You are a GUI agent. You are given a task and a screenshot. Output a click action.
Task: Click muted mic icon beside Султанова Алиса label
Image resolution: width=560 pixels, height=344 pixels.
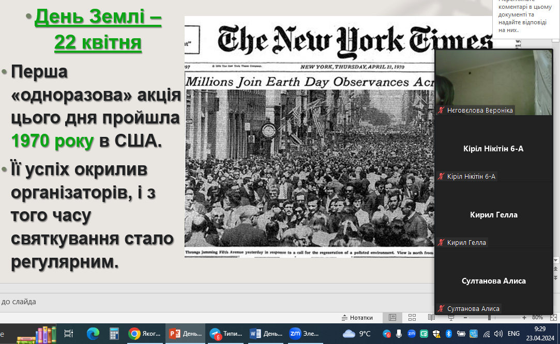[442, 309]
